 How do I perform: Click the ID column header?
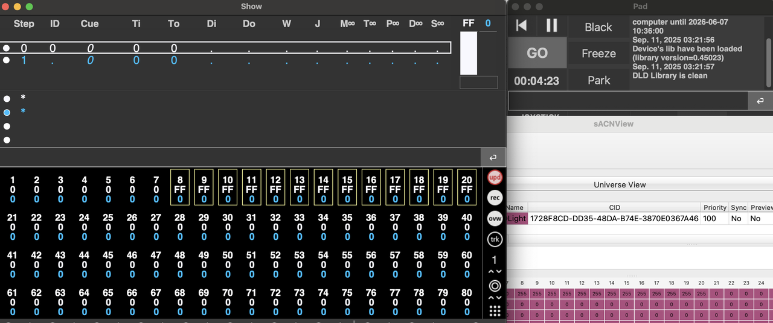pos(54,24)
